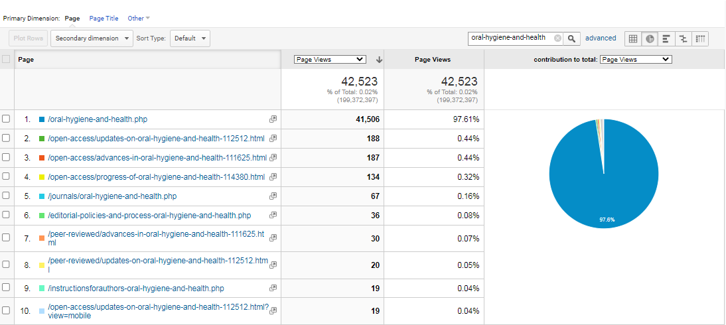Select the Performance bar view icon
Image resolution: width=726 pixels, height=325 pixels.
(x=666, y=38)
